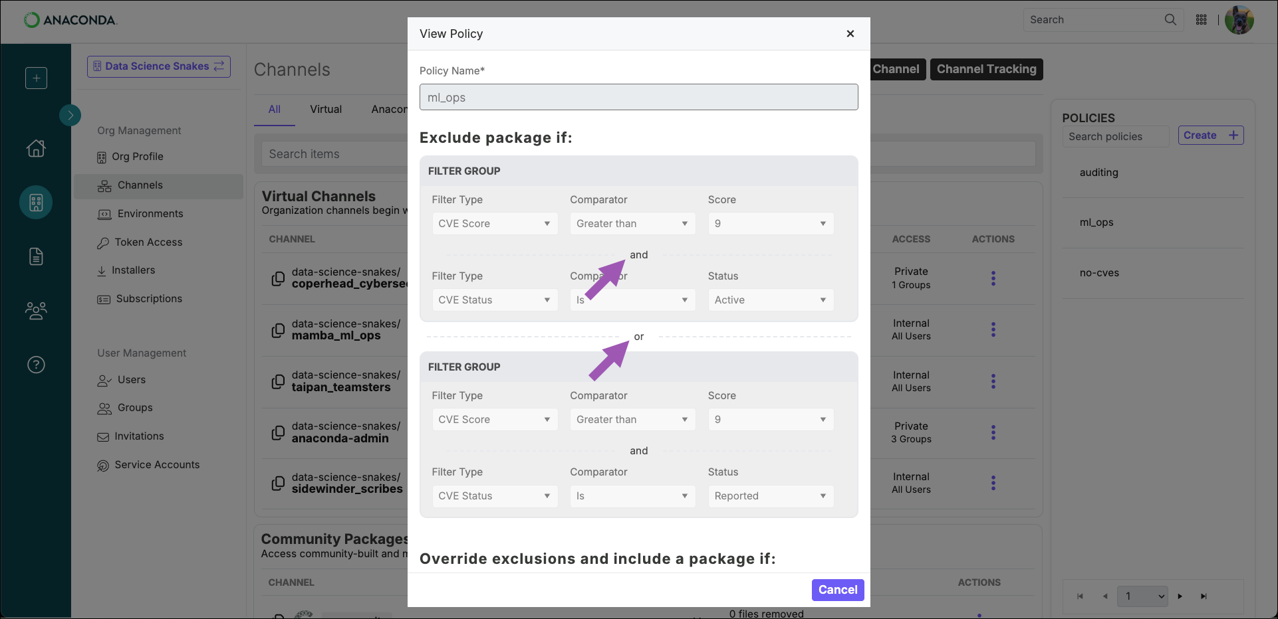Click the Search policies field
Image resolution: width=1278 pixels, height=619 pixels.
[x=1115, y=137]
